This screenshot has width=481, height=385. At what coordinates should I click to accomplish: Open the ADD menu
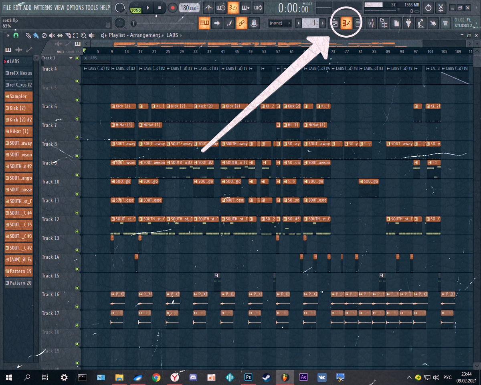pyautogui.click(x=27, y=8)
